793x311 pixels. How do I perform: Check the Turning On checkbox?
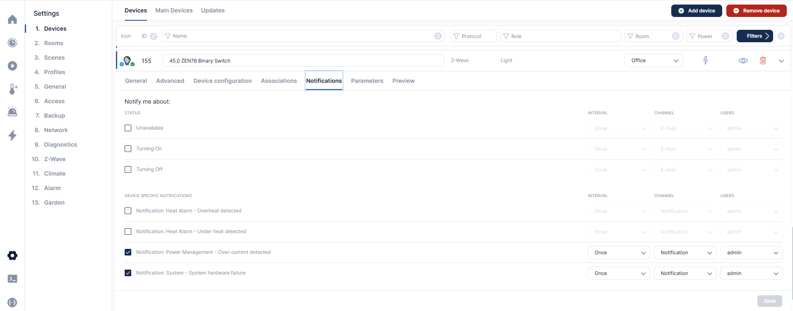[128, 149]
